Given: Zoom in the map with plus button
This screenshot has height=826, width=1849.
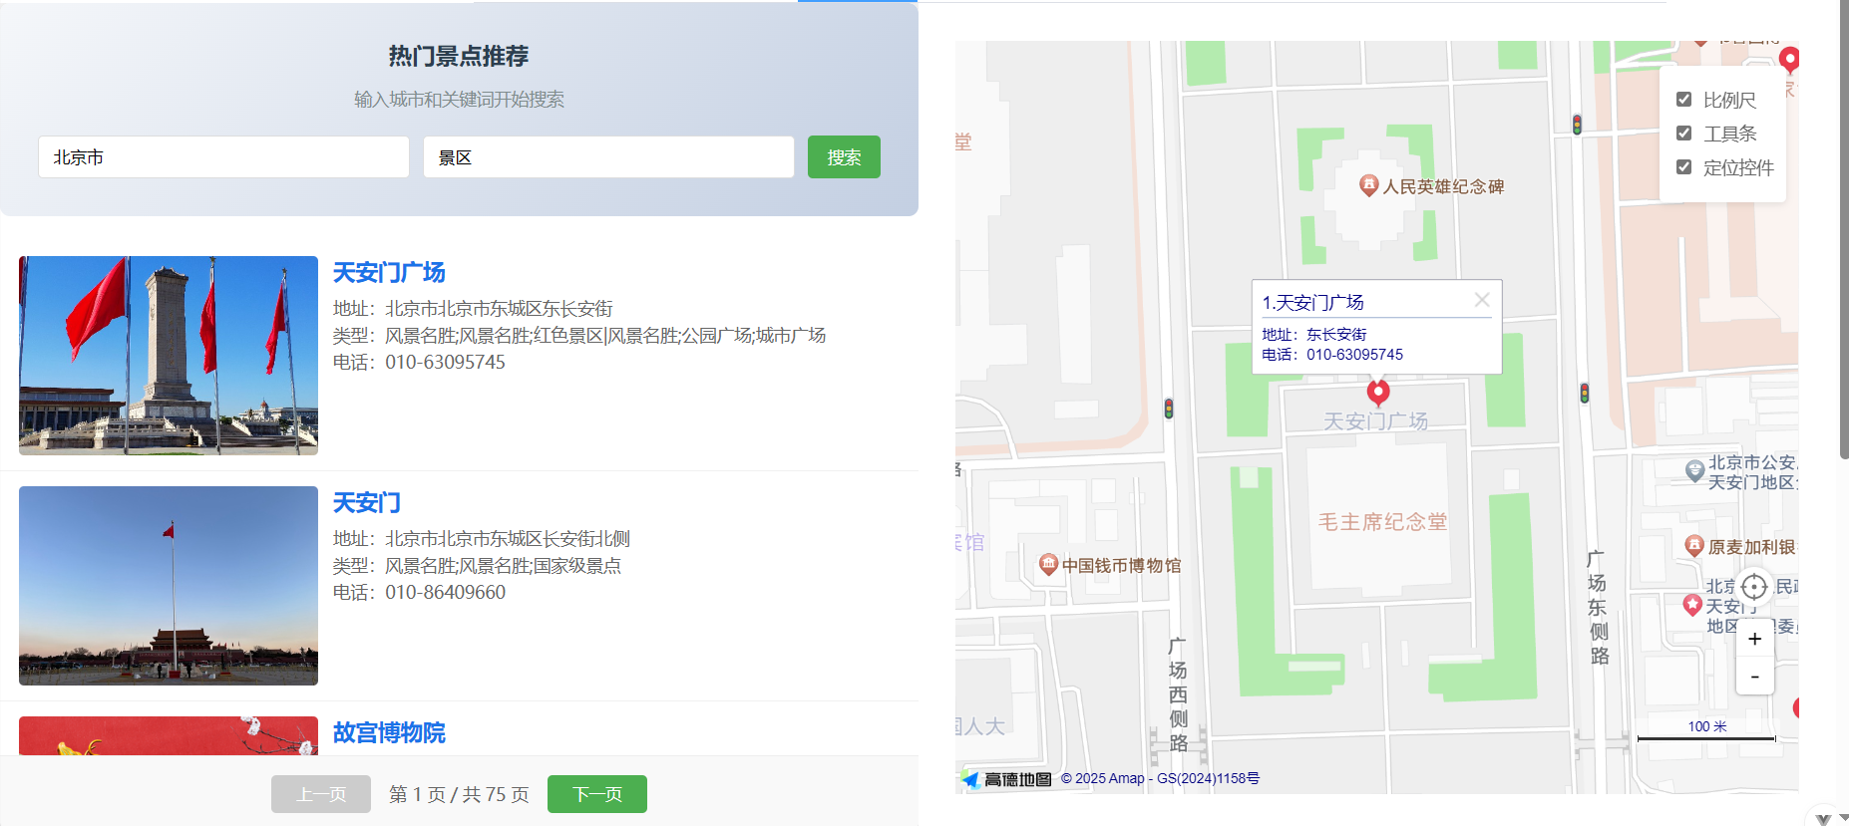Looking at the screenshot, I should (x=1755, y=639).
